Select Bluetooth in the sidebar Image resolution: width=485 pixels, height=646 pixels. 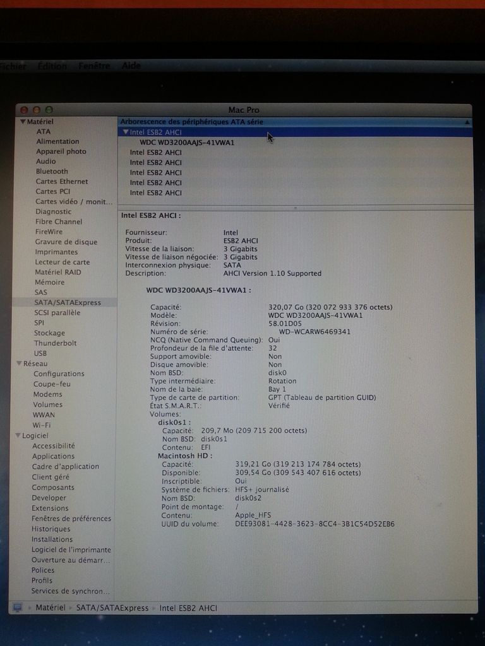pyautogui.click(x=52, y=171)
